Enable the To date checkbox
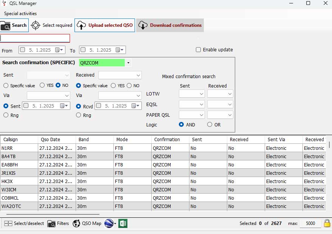 coord(83,50)
